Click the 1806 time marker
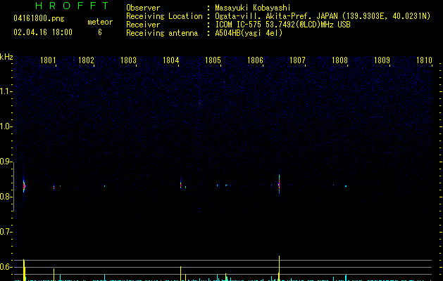Viewport: 443px width, 281px height. (x=255, y=60)
